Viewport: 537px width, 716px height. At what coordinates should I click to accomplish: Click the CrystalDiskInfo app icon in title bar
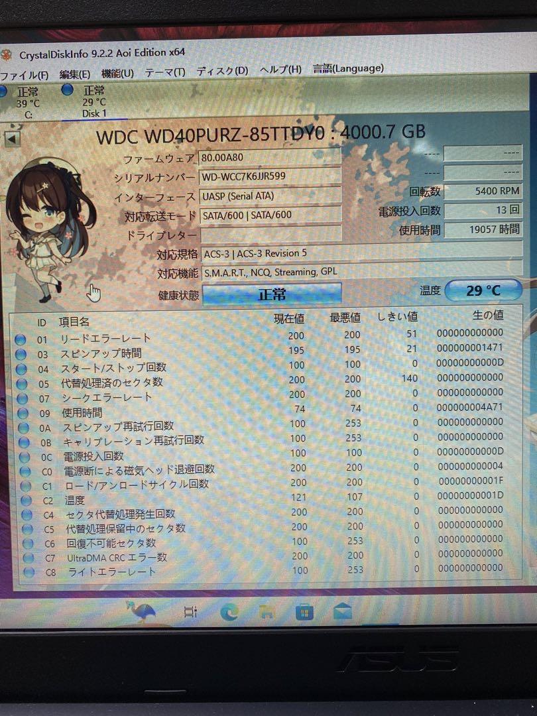tap(6, 55)
